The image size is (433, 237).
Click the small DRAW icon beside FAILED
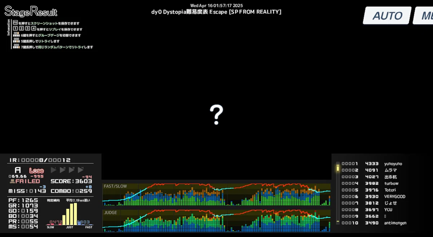tap(12, 181)
